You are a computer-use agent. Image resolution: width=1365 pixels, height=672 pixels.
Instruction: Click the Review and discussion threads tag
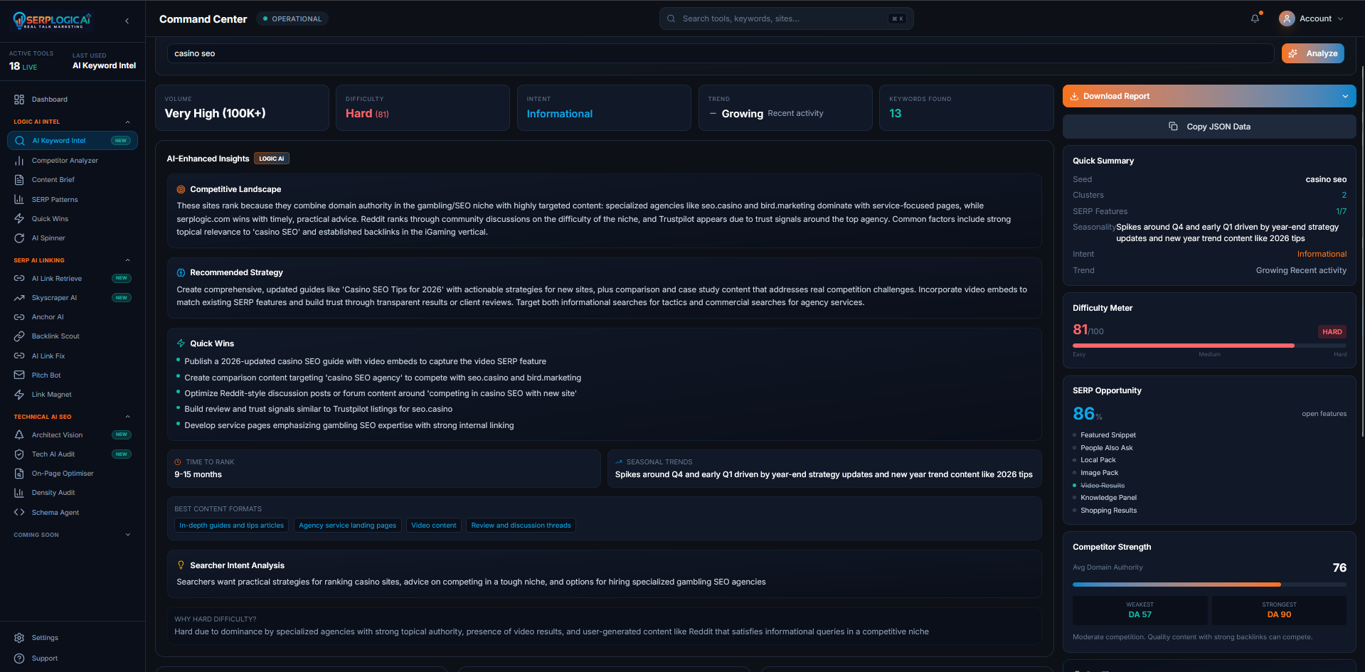click(521, 526)
